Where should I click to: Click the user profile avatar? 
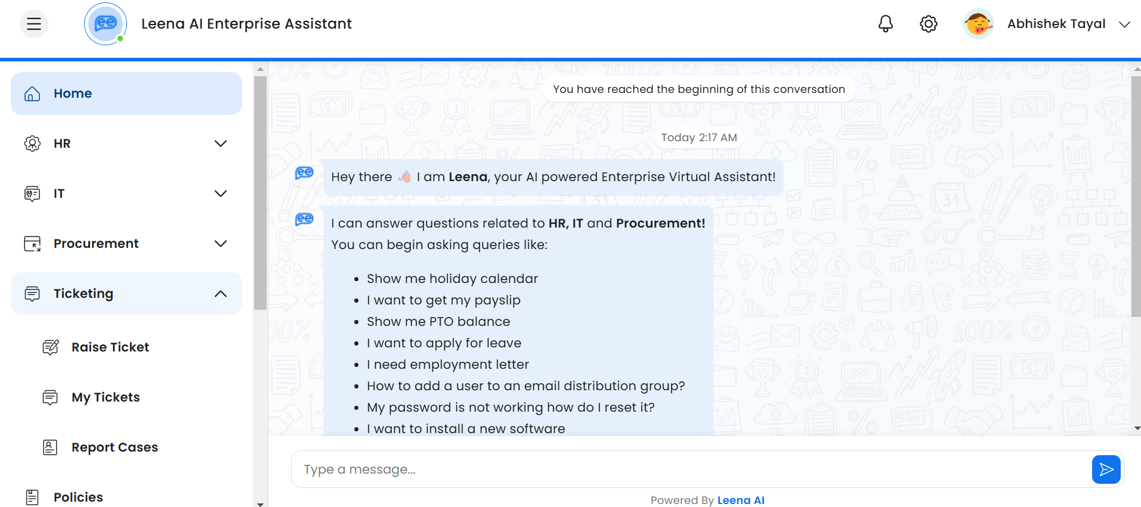point(978,24)
